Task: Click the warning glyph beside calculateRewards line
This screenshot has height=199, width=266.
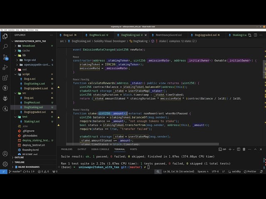Action: [x=59, y=87]
